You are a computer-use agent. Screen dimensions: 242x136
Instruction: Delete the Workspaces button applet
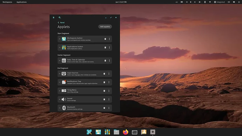coord(105,39)
